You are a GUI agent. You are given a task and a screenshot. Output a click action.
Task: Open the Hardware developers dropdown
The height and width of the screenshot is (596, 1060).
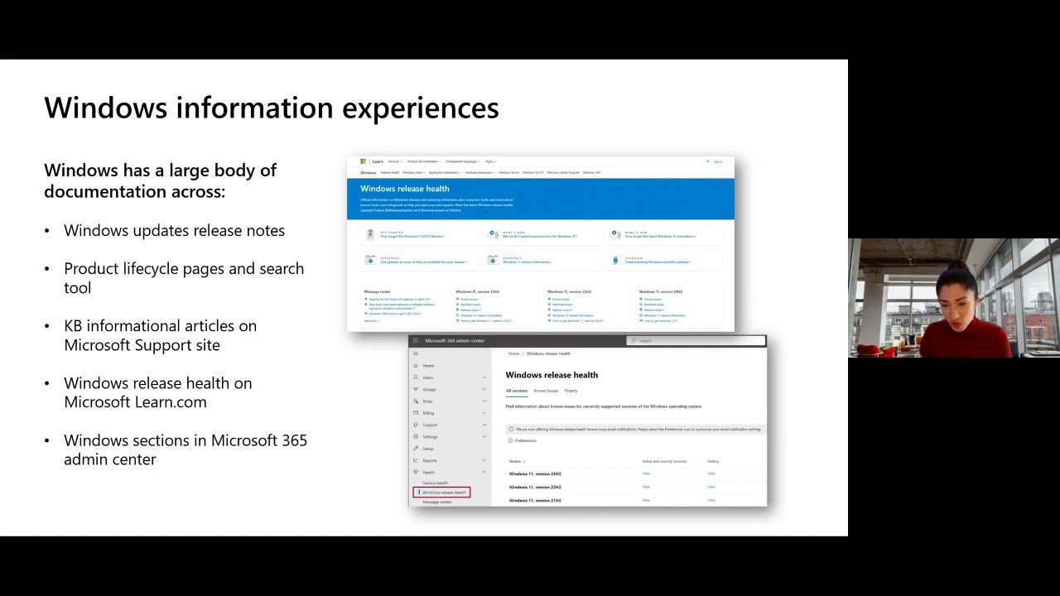(480, 173)
